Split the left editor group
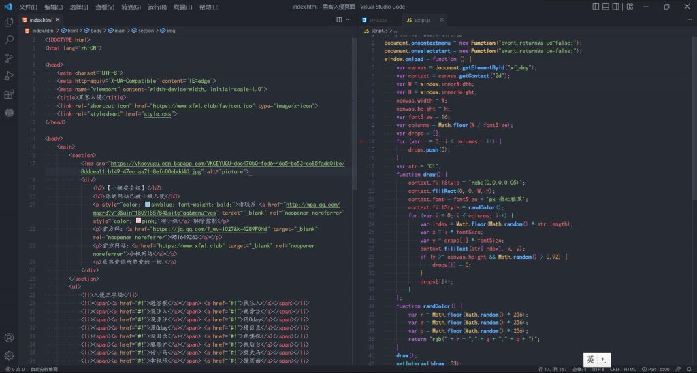 point(339,20)
